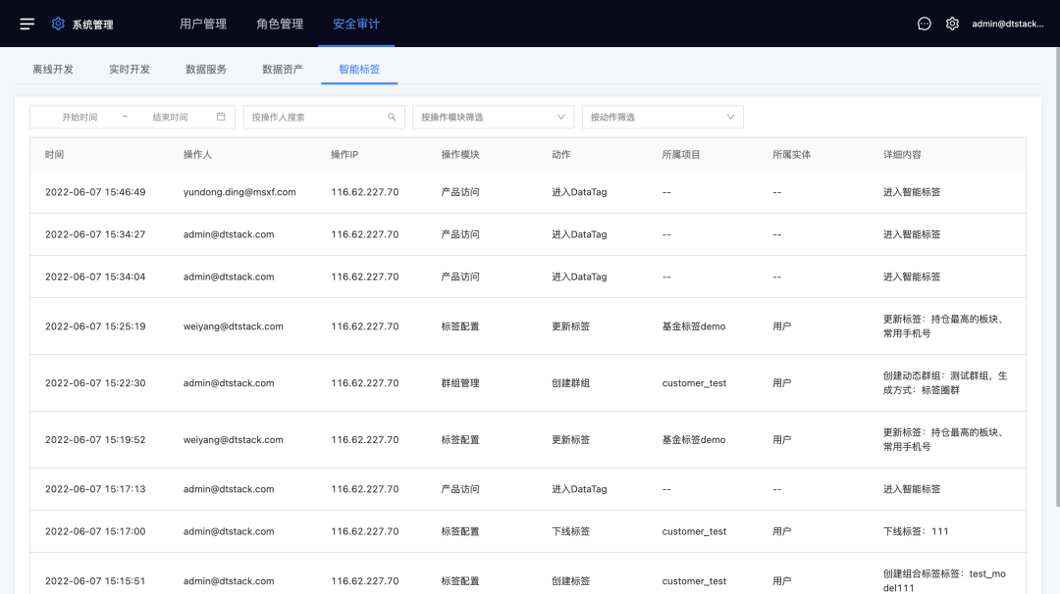
Task: Select the 智能标签 tab
Action: (x=359, y=70)
